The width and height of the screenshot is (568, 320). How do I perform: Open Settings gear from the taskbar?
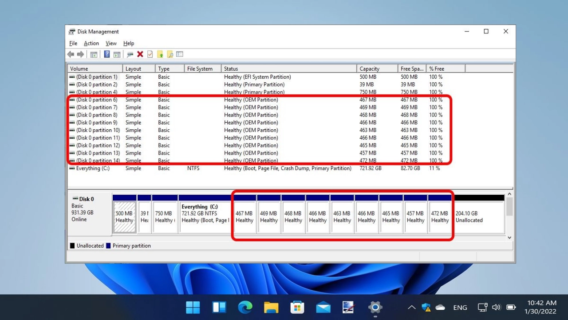(375, 307)
